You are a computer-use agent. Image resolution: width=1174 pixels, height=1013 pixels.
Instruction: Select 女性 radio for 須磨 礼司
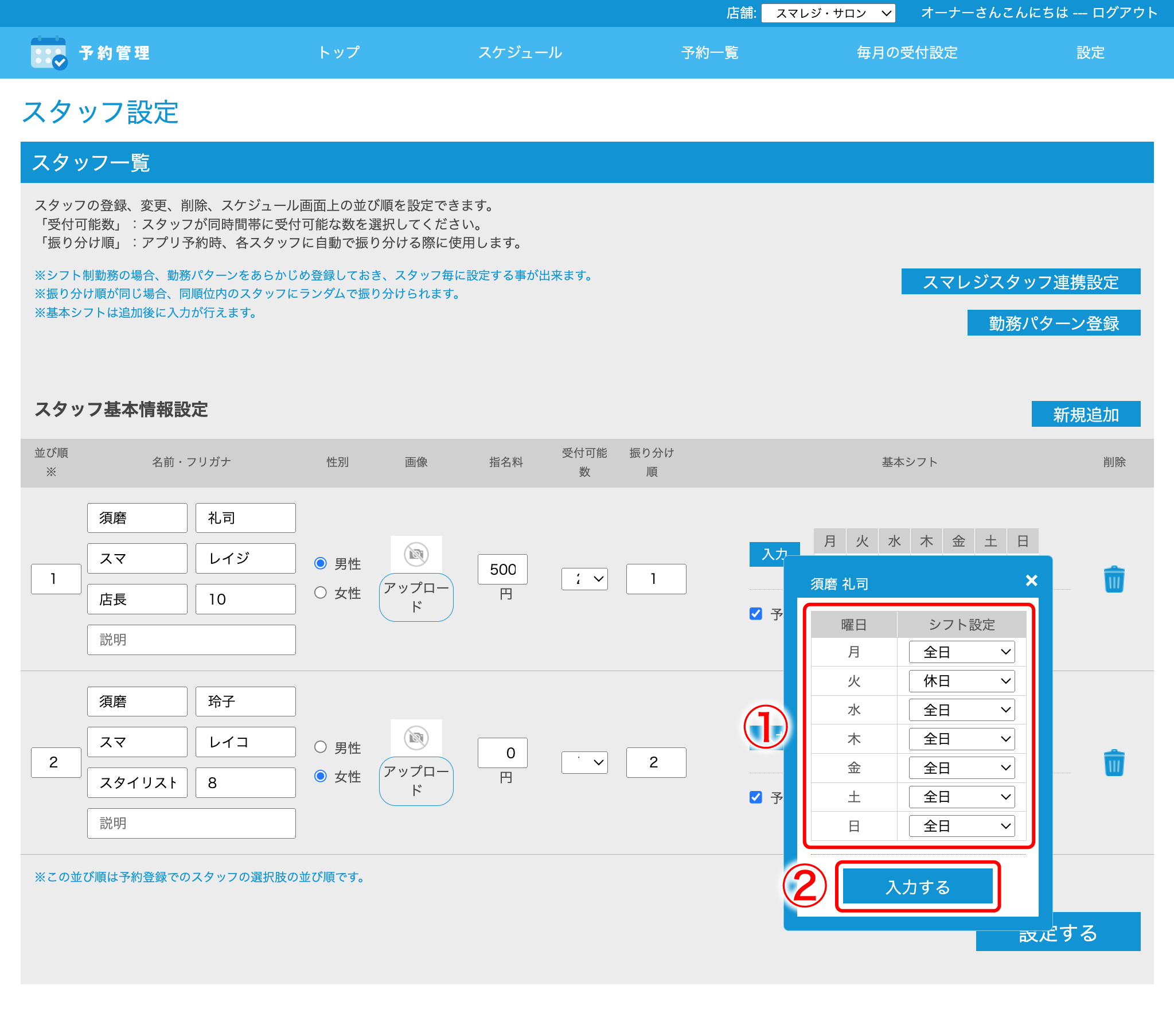click(321, 593)
